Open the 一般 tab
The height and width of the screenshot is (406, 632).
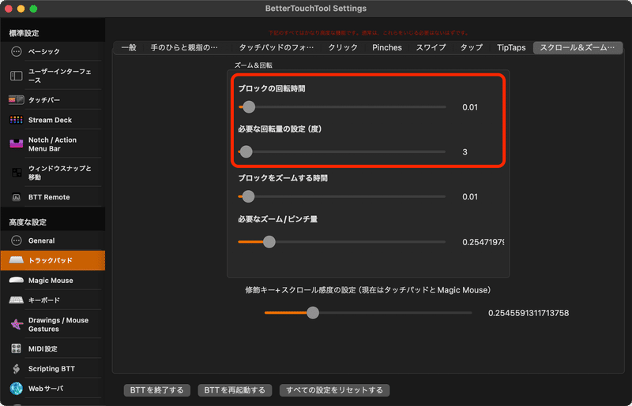(129, 47)
